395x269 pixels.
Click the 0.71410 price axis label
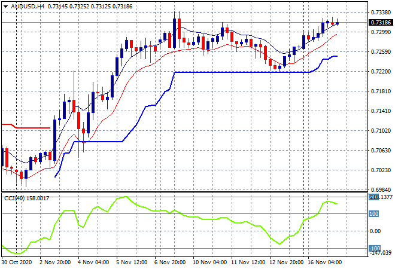381,111
